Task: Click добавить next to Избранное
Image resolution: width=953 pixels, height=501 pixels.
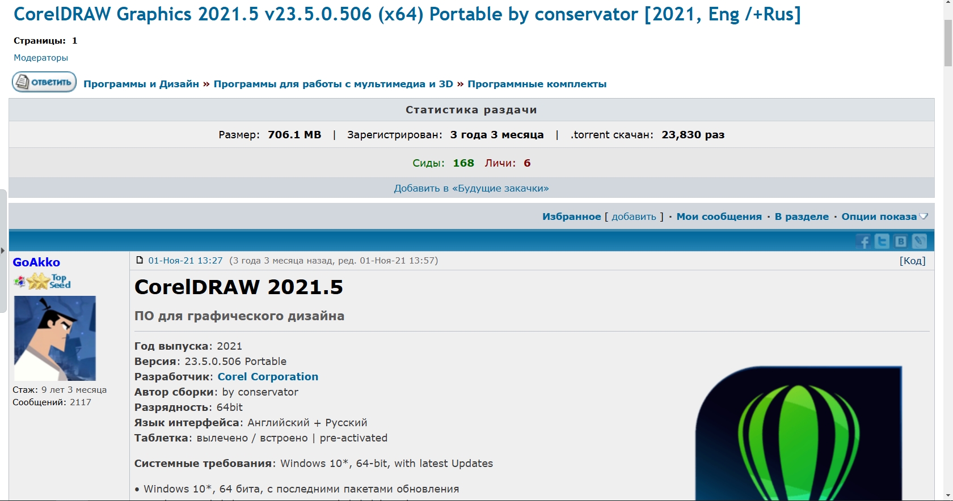Action: [634, 216]
